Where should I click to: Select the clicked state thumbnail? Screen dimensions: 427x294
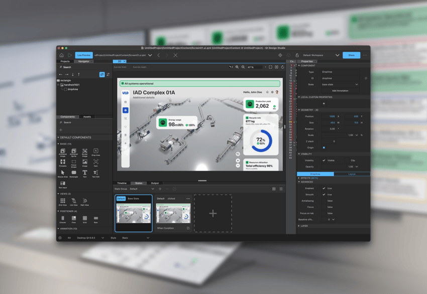(x=173, y=213)
